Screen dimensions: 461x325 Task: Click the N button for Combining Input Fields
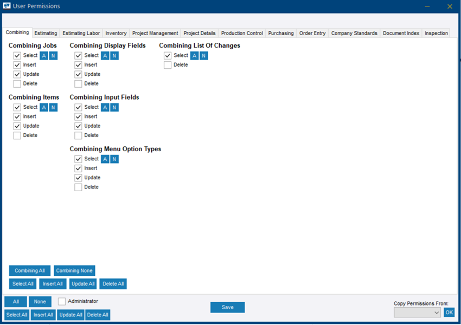114,107
